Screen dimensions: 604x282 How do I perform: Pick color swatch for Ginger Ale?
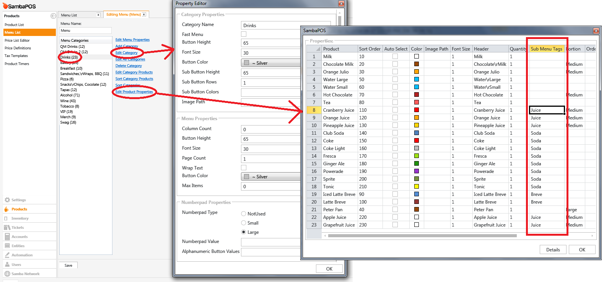417,163
